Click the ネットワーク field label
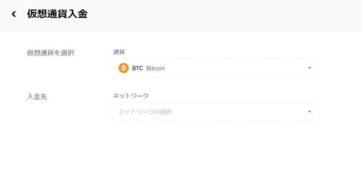The height and width of the screenshot is (173, 363). click(131, 96)
